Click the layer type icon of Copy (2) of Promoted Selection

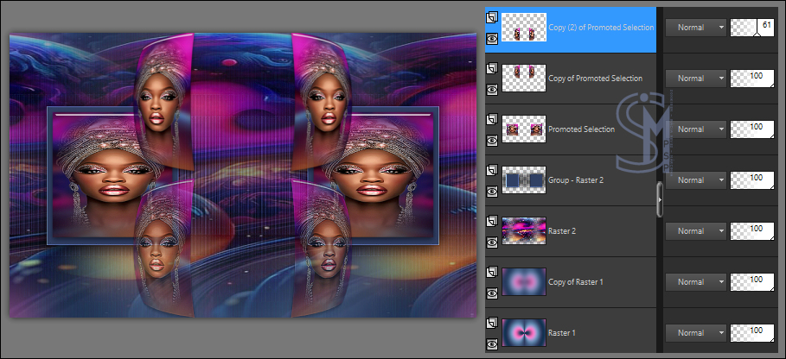click(491, 16)
